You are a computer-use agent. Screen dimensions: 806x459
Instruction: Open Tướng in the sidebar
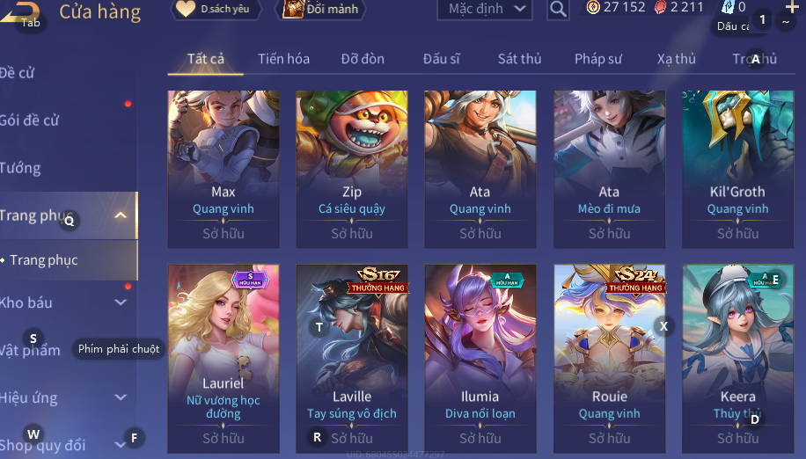[20, 168]
